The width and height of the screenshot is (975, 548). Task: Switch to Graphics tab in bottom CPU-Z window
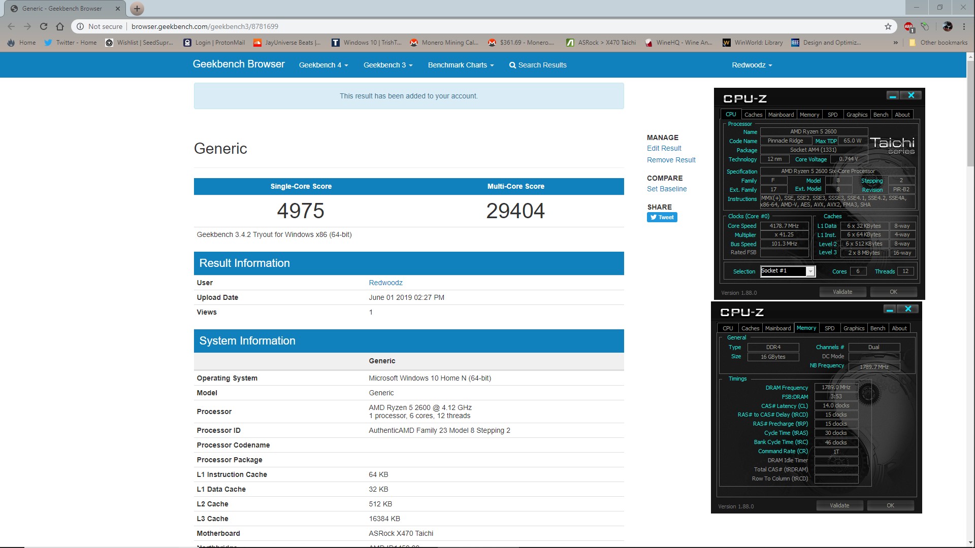[x=854, y=328]
